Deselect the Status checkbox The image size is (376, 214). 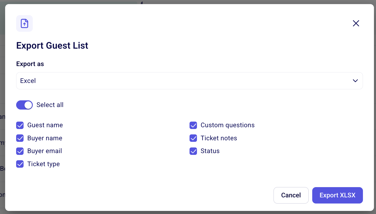click(x=193, y=151)
